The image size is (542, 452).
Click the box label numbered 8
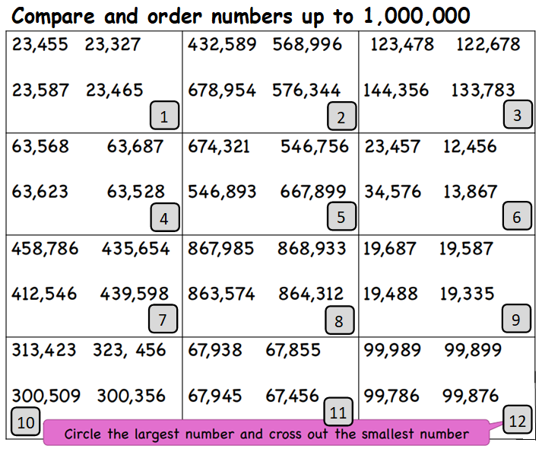click(340, 320)
